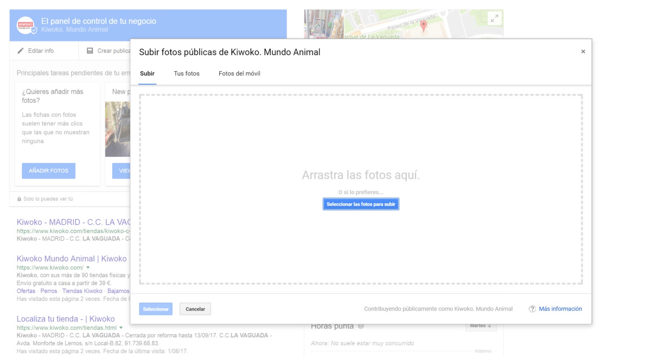Viewport: 652px width, 357px height.
Task: Close the photo upload dialog
Action: click(x=583, y=52)
